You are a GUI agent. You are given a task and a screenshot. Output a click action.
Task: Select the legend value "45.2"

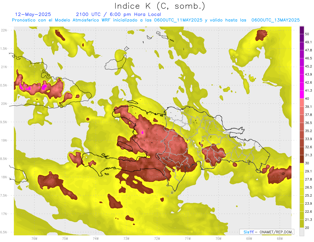pyautogui.click(x=309, y=66)
